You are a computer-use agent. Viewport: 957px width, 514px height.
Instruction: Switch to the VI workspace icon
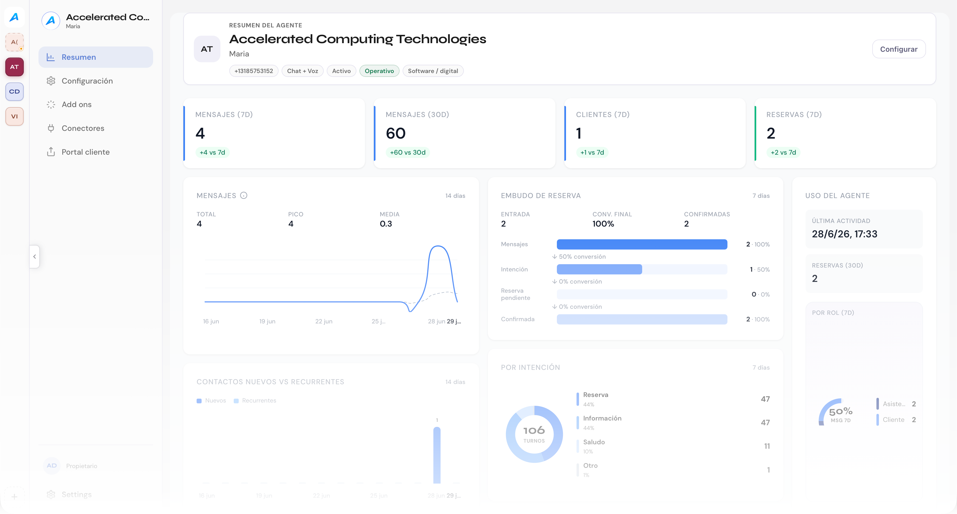[14, 116]
